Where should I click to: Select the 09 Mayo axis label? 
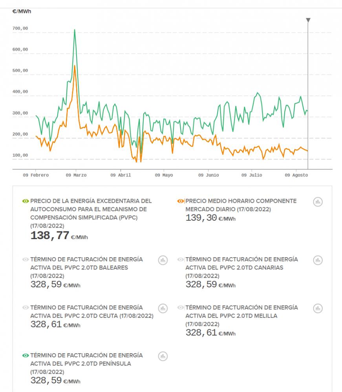tap(164, 175)
